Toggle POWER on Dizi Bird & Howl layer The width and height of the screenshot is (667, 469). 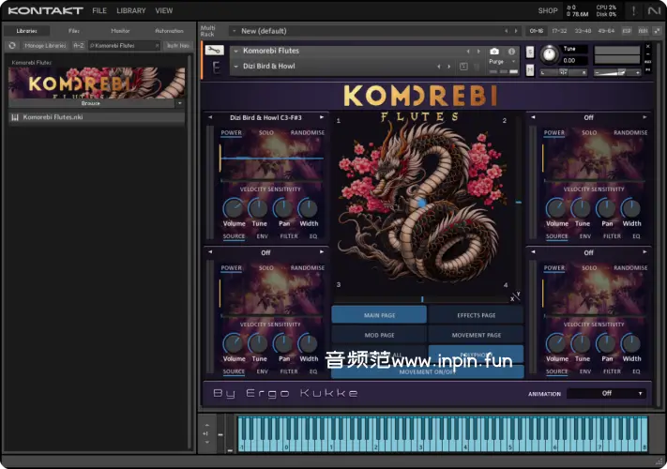[x=231, y=133]
